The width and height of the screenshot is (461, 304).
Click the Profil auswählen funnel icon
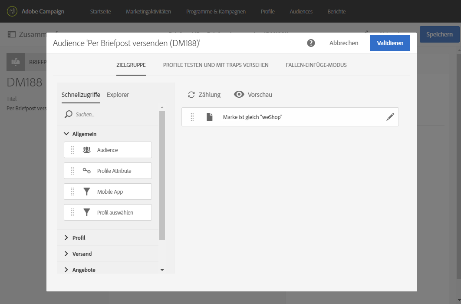tap(87, 212)
